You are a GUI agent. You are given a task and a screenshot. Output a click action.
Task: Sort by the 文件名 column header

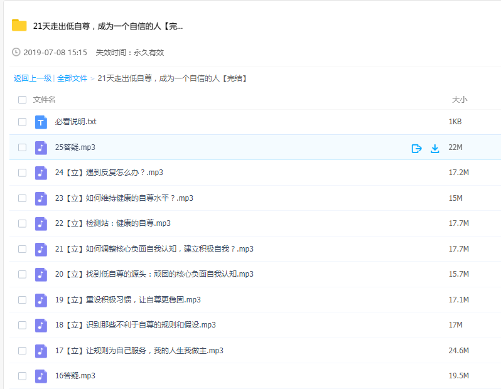coord(44,100)
